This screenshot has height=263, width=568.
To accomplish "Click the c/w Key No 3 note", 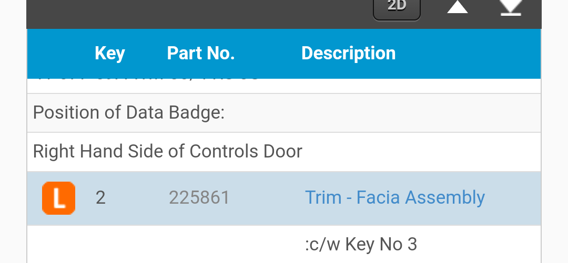I will click(x=361, y=244).
